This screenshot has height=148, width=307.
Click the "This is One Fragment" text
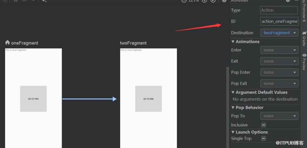tap(16, 50)
